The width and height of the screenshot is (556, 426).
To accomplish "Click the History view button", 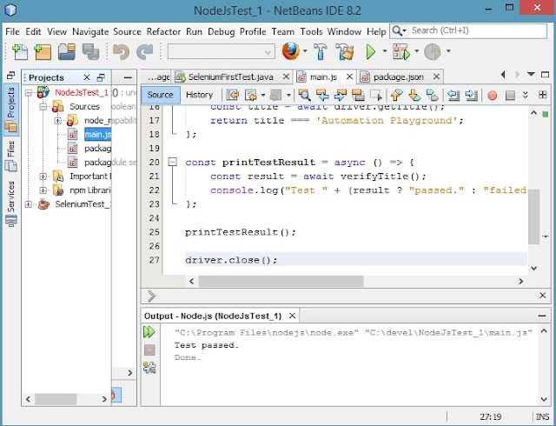I will tap(199, 95).
